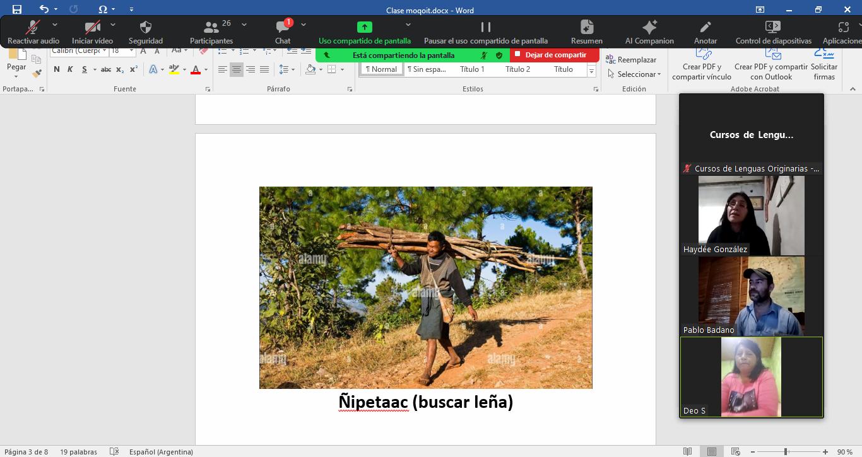
Task: Choose the Título 2 style
Action: point(517,69)
